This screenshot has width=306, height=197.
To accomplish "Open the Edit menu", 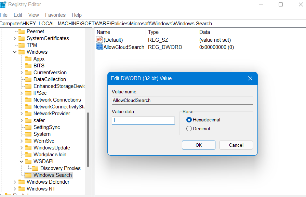I will coord(18,15).
